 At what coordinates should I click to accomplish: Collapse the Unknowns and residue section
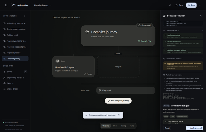(x=203, y=59)
